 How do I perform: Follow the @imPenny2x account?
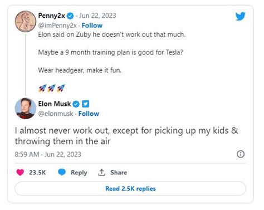pyautogui.click(x=92, y=26)
